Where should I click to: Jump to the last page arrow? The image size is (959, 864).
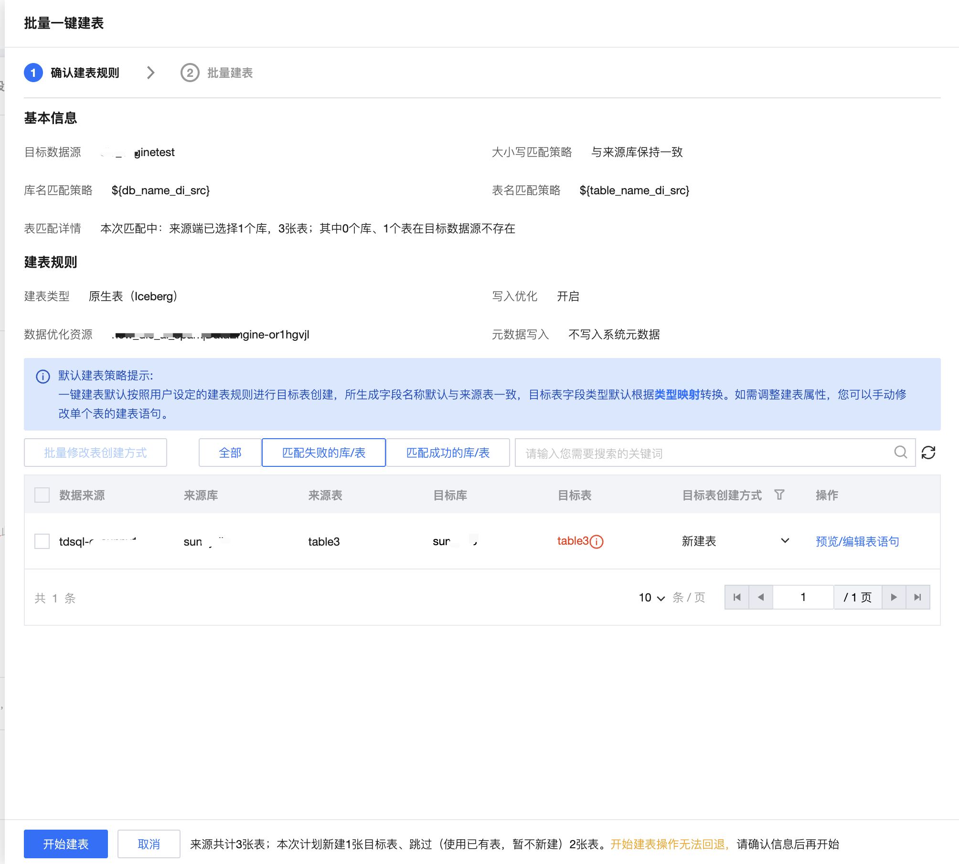point(917,597)
